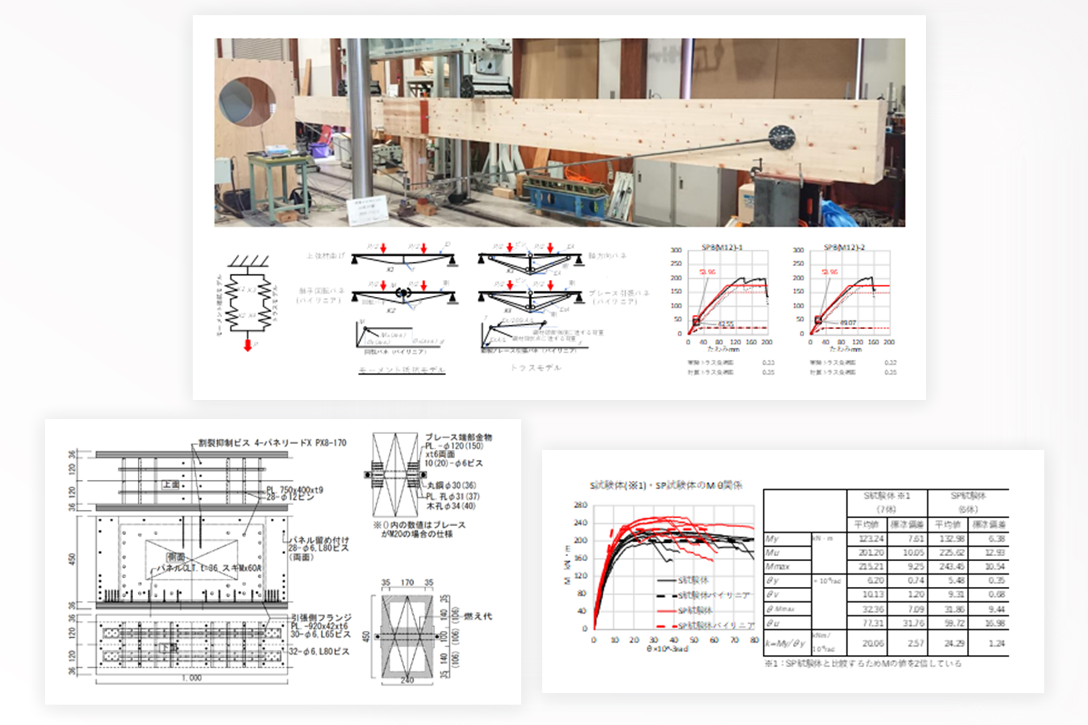Viewport: 1088px width, 725px height.
Task: Click the round black steel plate on beam
Action: coord(782,138)
